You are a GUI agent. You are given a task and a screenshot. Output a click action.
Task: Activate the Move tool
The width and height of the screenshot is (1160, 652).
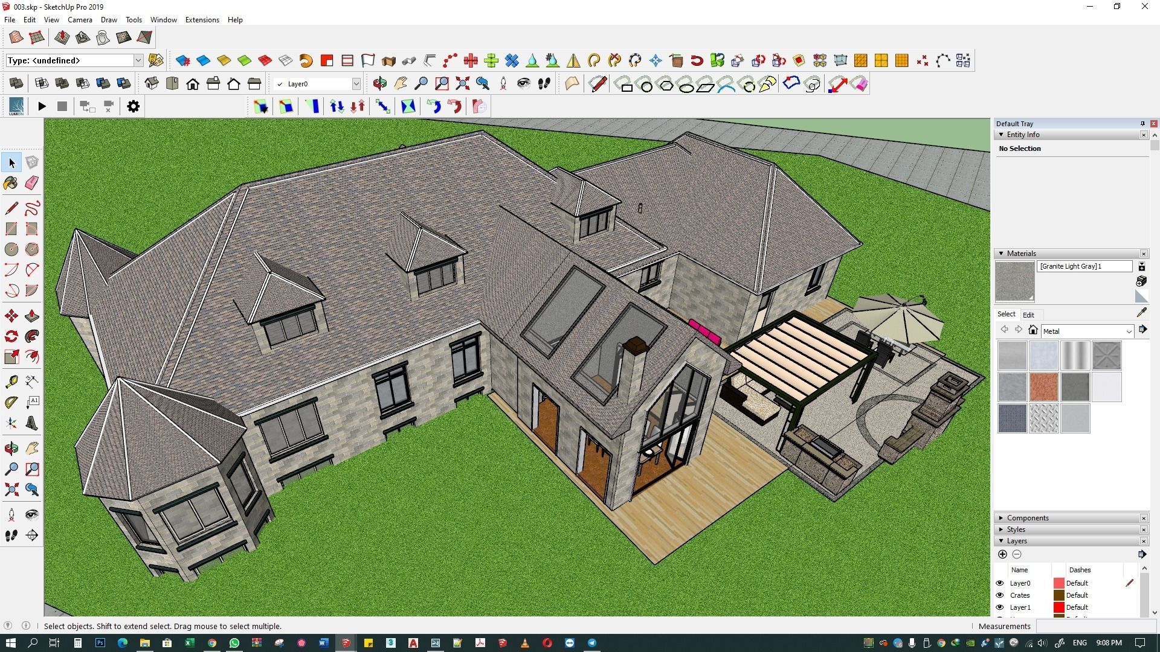11,316
